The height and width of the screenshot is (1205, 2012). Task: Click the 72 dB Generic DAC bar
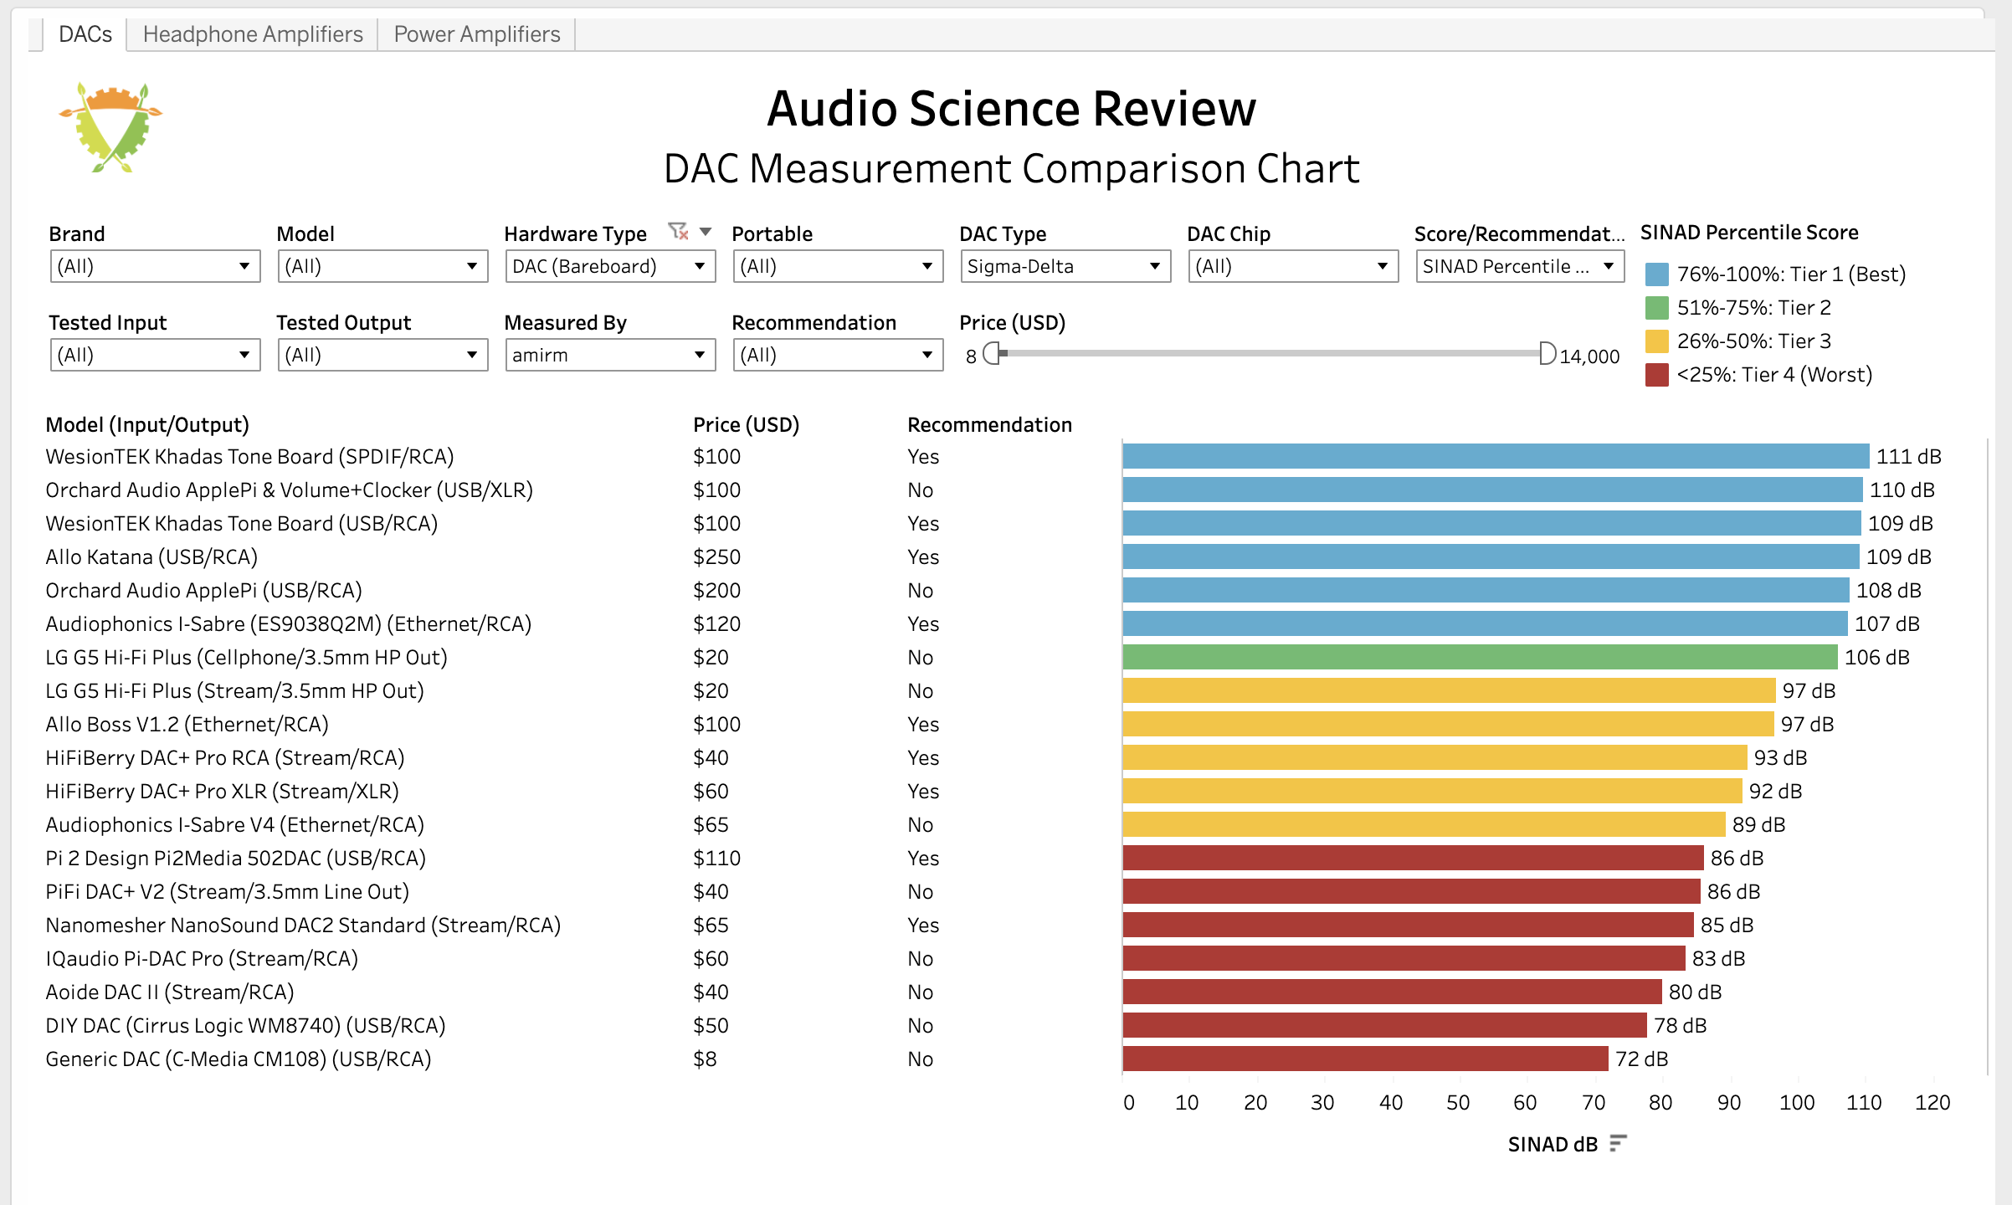[1365, 1059]
